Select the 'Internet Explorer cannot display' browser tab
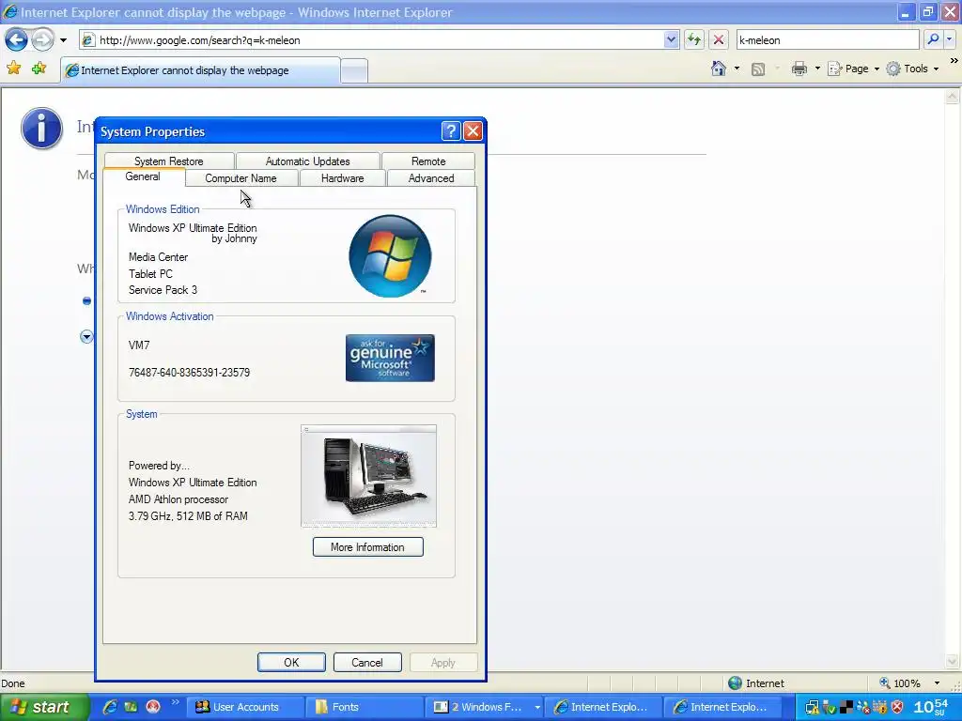Image resolution: width=962 pixels, height=721 pixels. click(200, 70)
